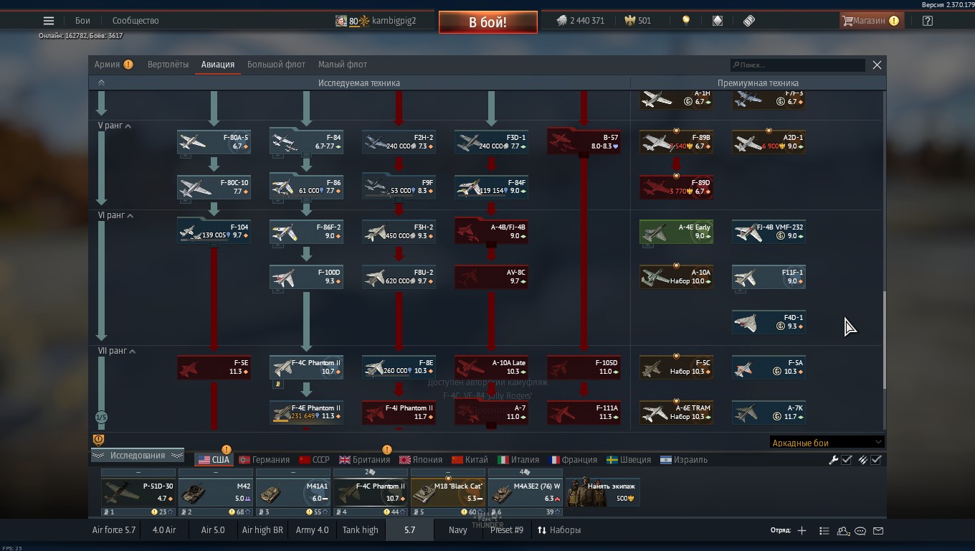Screen dimensions: 975x551
Task: Click the В бой! battle button
Action: pyautogui.click(x=488, y=22)
